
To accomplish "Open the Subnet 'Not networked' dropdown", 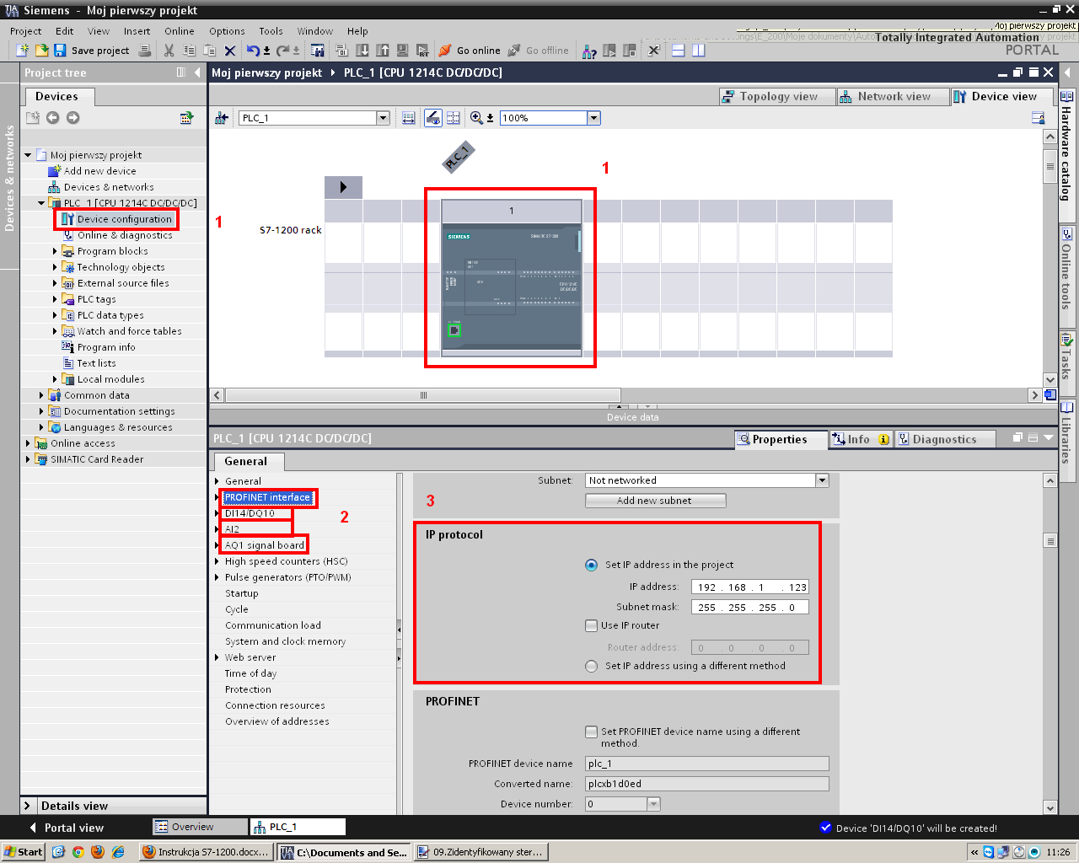I will (x=822, y=480).
